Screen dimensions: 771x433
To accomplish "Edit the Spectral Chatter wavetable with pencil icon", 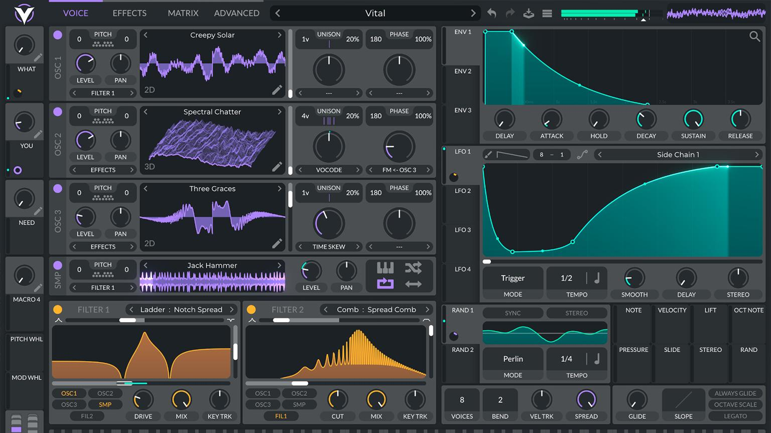I will click(277, 167).
